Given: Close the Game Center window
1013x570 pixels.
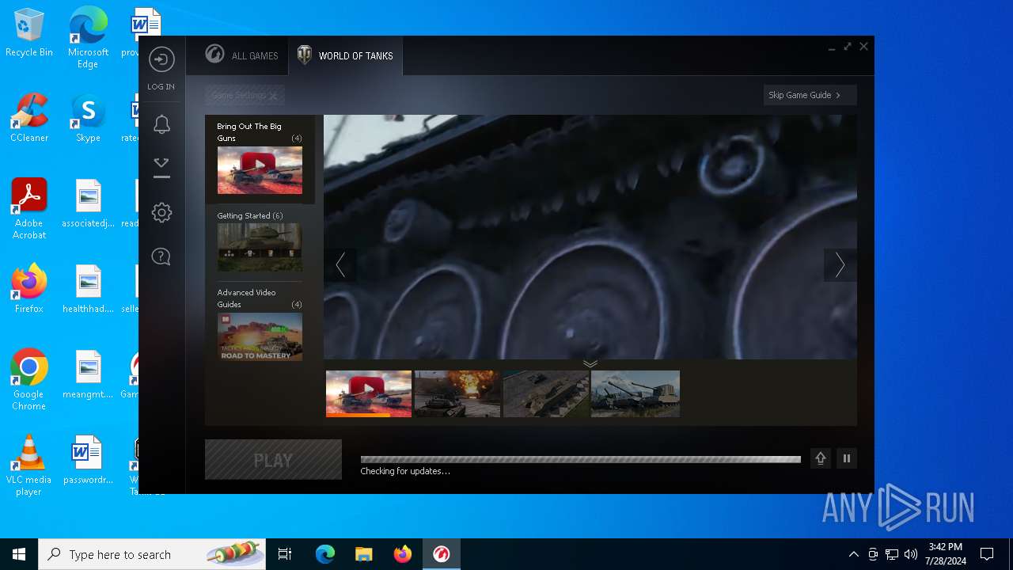Looking at the screenshot, I should pos(864,47).
